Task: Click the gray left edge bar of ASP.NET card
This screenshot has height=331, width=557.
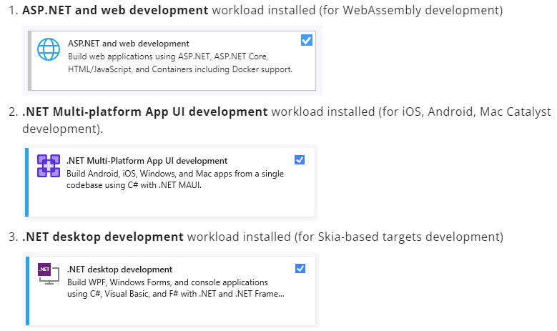Action: point(31,60)
